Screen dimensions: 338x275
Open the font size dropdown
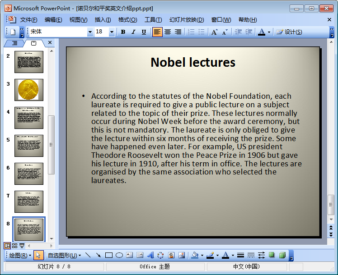(x=112, y=32)
